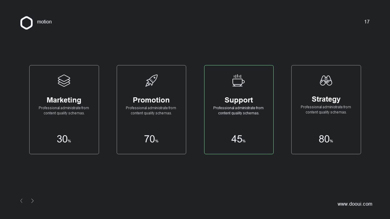Screen dimensions: 390x219
Task: Click the hexagon motion logo icon
Action: click(x=27, y=23)
